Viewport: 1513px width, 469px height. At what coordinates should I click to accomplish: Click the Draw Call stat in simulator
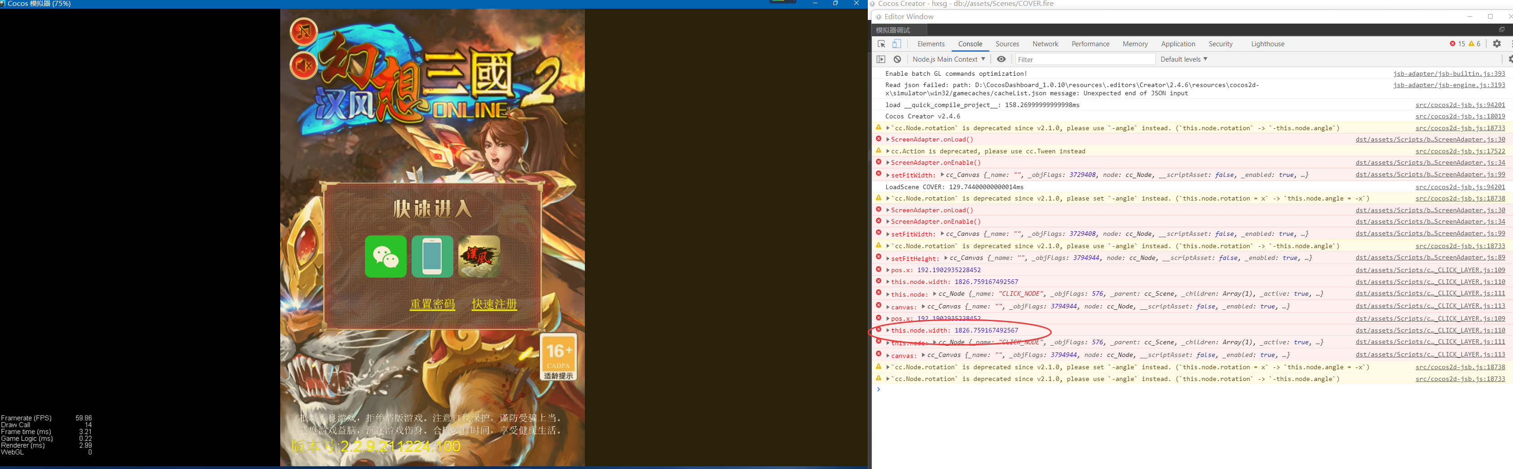pyautogui.click(x=46, y=425)
